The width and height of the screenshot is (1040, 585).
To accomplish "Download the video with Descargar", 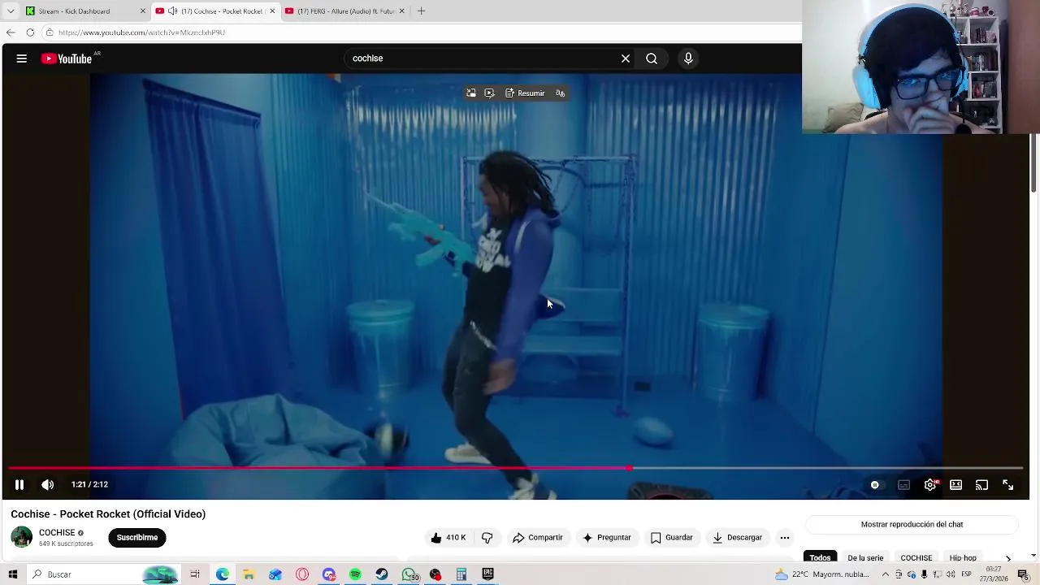I will (737, 538).
